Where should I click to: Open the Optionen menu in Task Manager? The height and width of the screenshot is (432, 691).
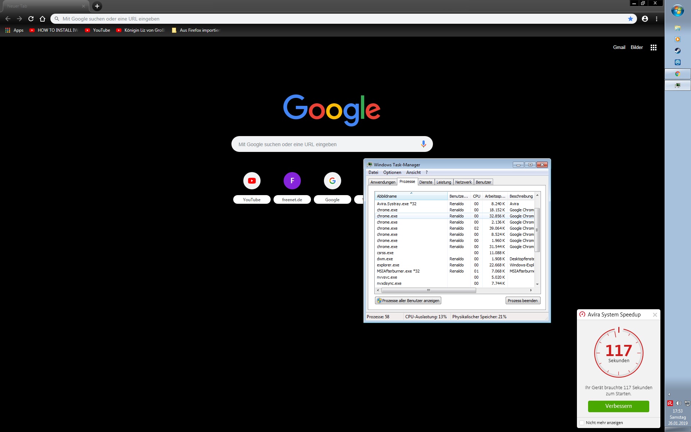tap(392, 172)
